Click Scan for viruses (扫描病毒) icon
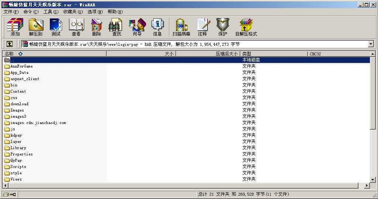Screen dimensions: 378x199 click(181, 27)
